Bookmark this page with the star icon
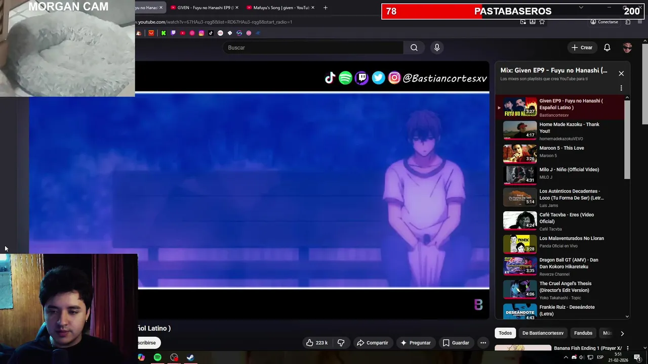Screen dimensions: 648x364 (x=542, y=22)
